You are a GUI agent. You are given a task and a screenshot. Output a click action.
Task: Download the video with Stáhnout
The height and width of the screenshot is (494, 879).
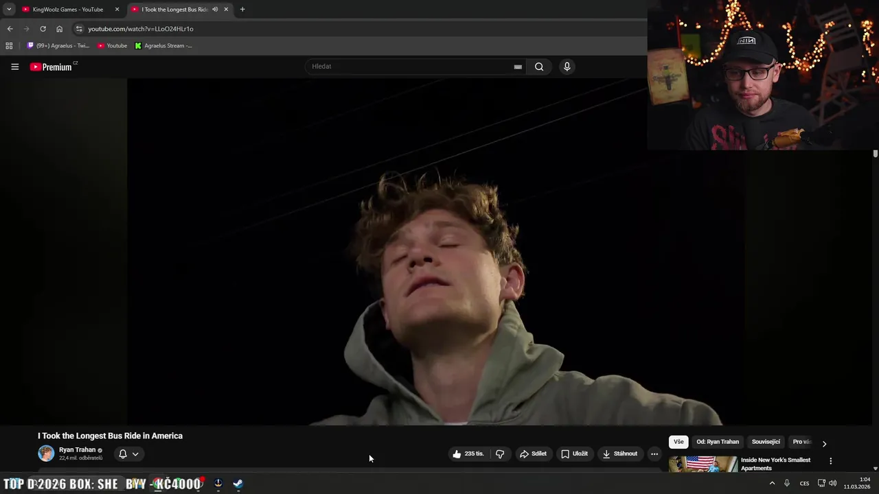[619, 454]
